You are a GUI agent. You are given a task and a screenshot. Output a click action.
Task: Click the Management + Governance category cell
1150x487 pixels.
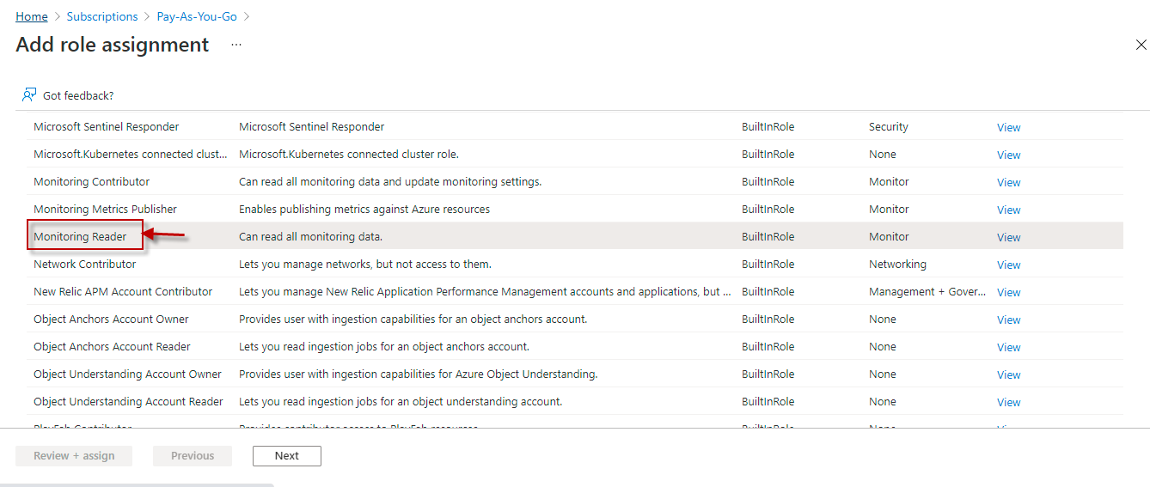click(x=927, y=291)
